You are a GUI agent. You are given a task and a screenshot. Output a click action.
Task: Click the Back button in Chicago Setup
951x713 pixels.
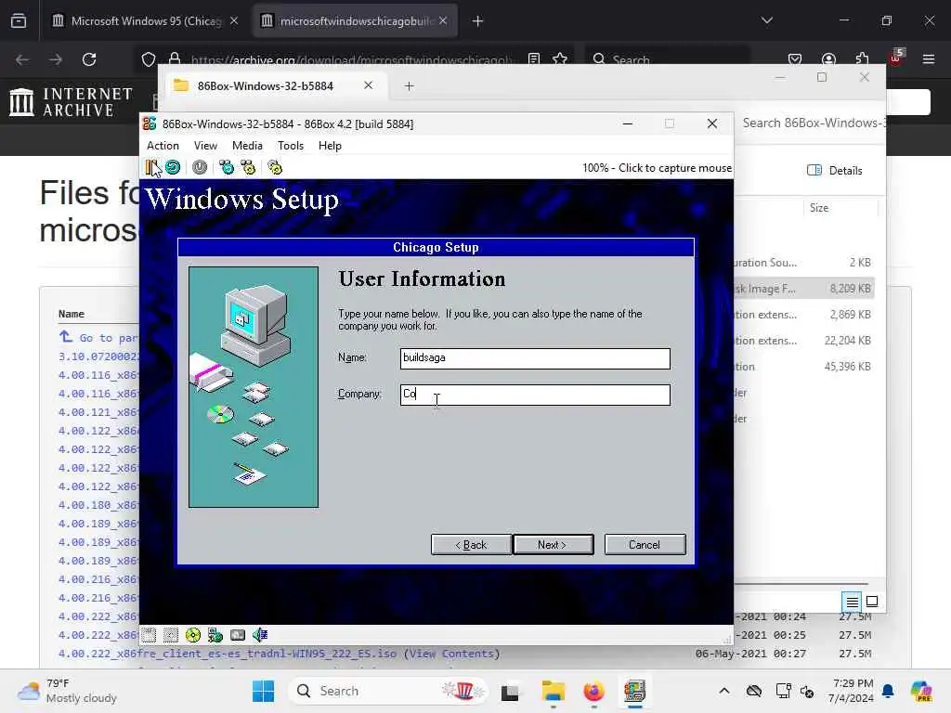[x=471, y=544]
